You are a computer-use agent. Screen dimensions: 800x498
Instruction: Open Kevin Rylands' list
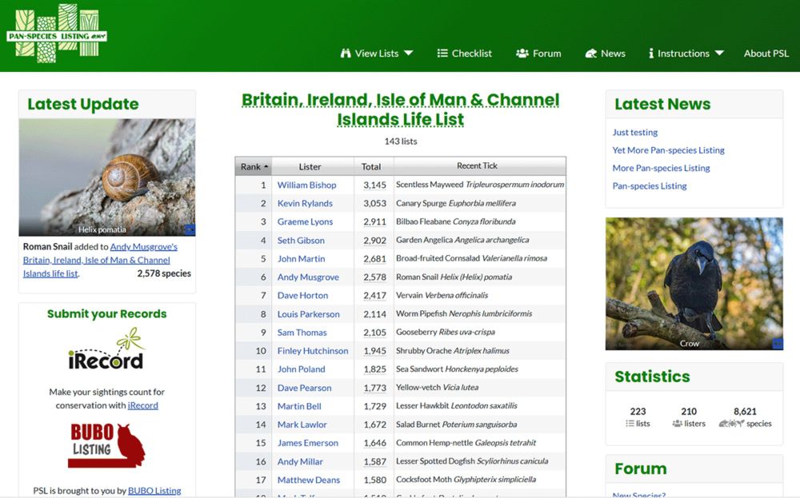click(305, 203)
